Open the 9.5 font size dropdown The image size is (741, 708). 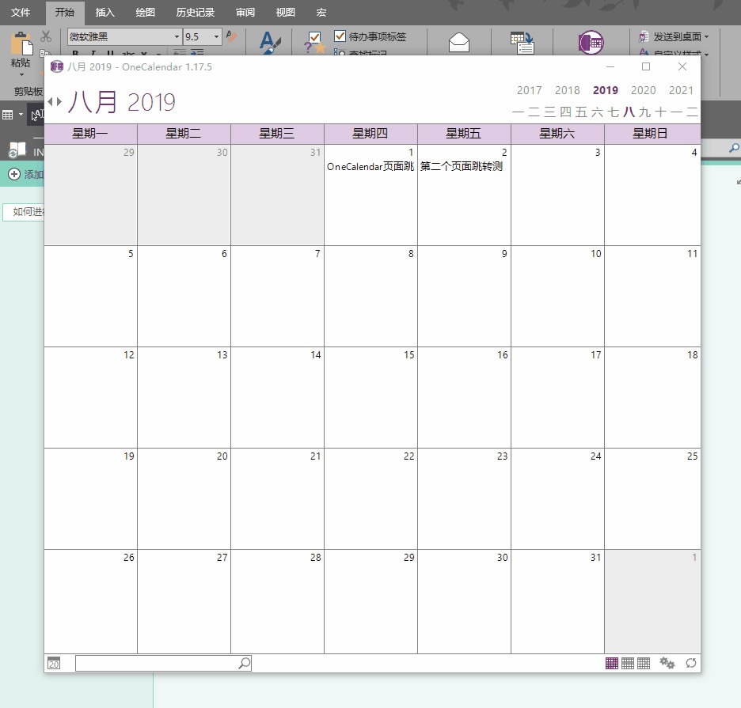coord(216,36)
